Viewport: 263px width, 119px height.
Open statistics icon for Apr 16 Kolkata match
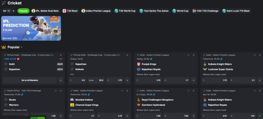[x=255, y=91]
